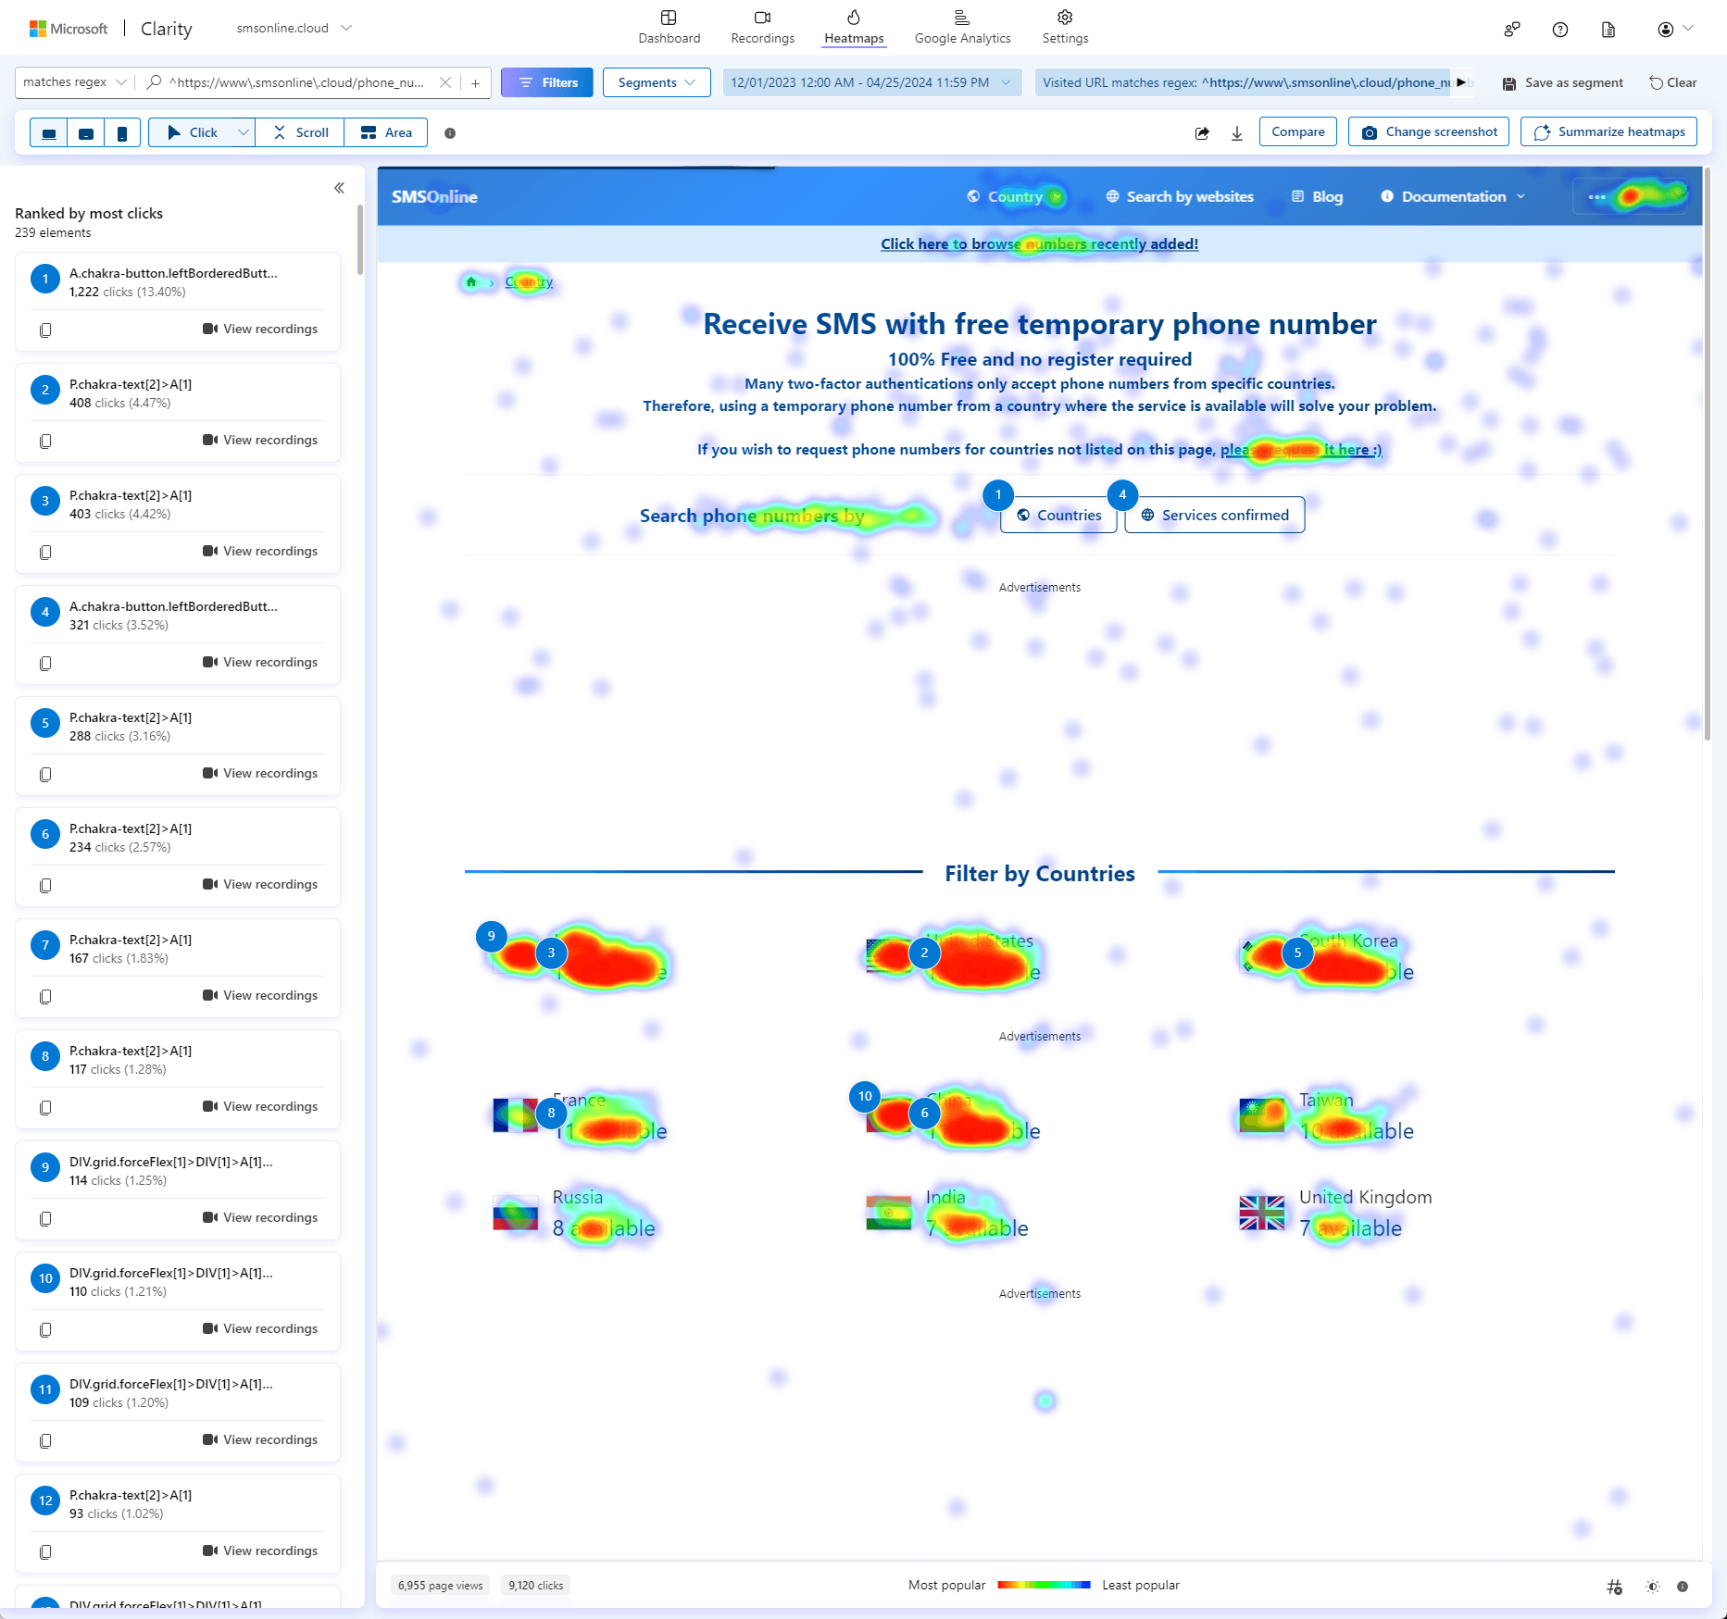This screenshot has width=1727, height=1619.
Task: Click heatmap marker 1 on Countries
Action: 998,495
